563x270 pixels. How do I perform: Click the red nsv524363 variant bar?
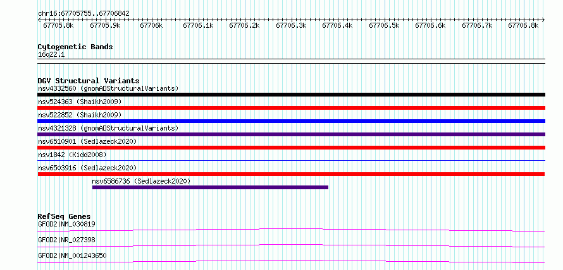coord(291,108)
